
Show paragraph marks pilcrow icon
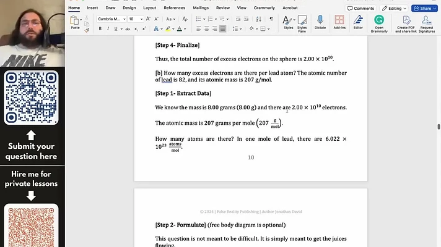271,19
